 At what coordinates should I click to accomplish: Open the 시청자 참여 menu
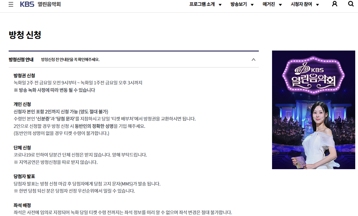click(301, 4)
